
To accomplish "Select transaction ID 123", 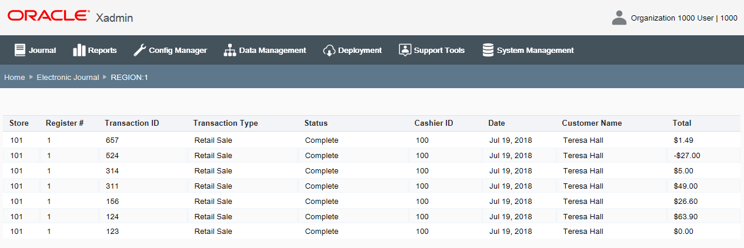I will (x=112, y=231).
